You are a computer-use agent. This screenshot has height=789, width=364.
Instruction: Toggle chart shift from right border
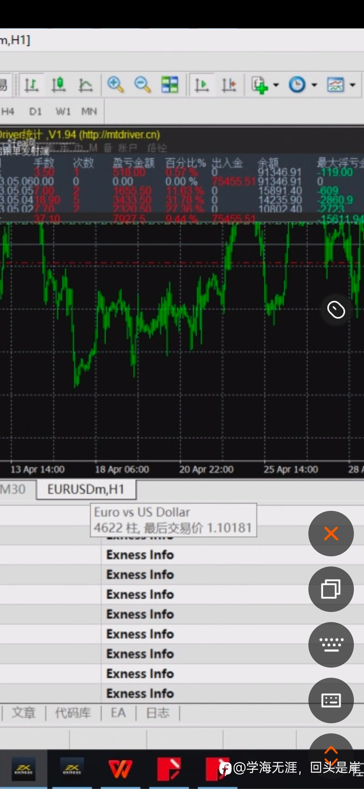point(229,85)
